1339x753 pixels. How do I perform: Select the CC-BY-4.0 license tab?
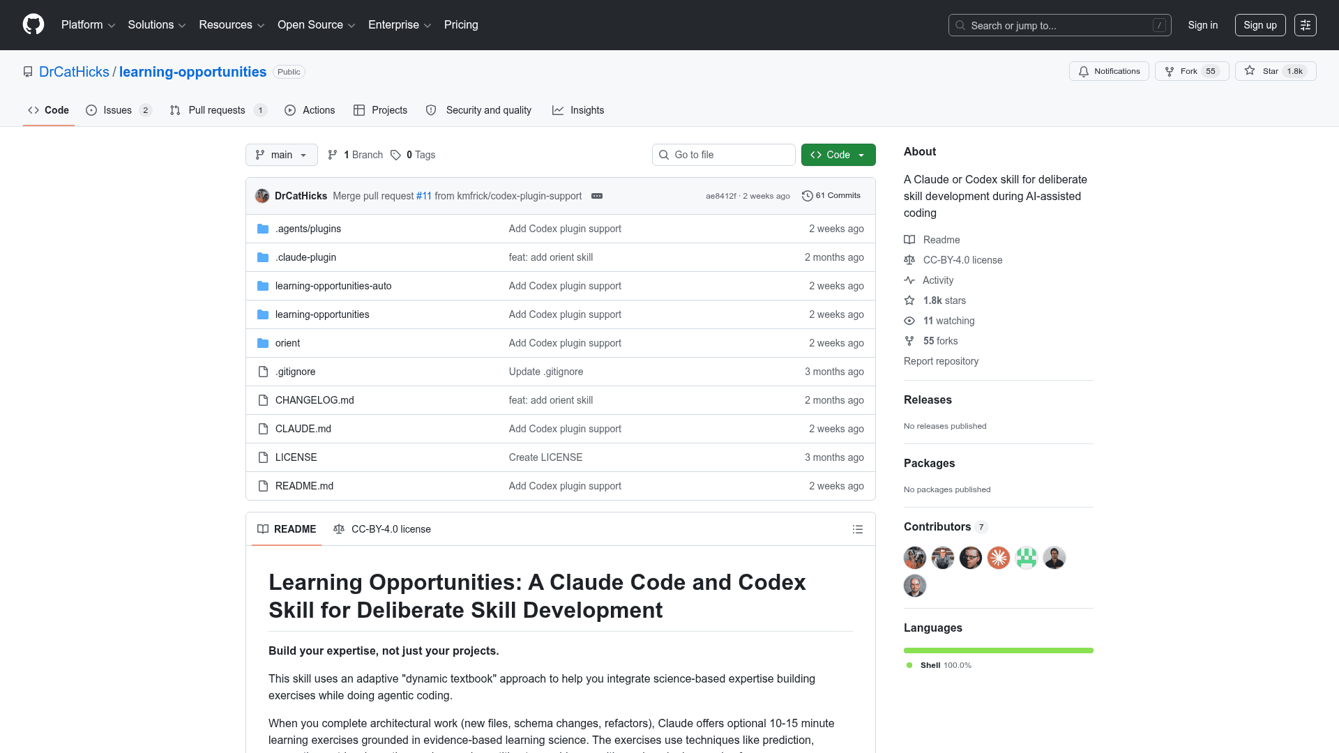pyautogui.click(x=382, y=529)
